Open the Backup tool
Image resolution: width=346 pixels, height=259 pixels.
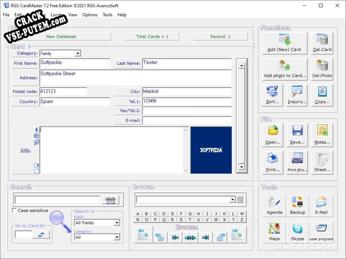coord(297,206)
